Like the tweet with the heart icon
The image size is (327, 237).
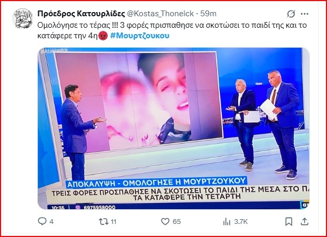(x=165, y=221)
